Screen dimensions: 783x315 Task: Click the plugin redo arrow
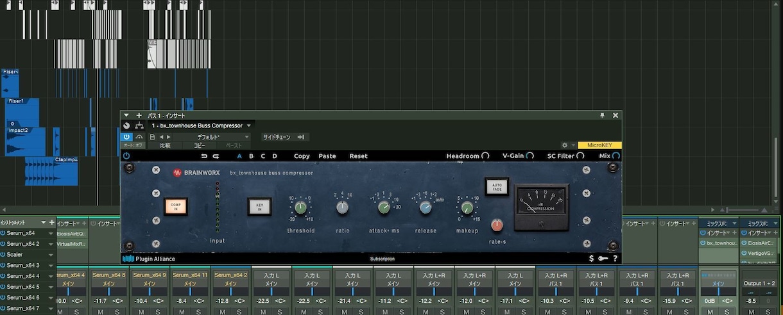coord(216,156)
